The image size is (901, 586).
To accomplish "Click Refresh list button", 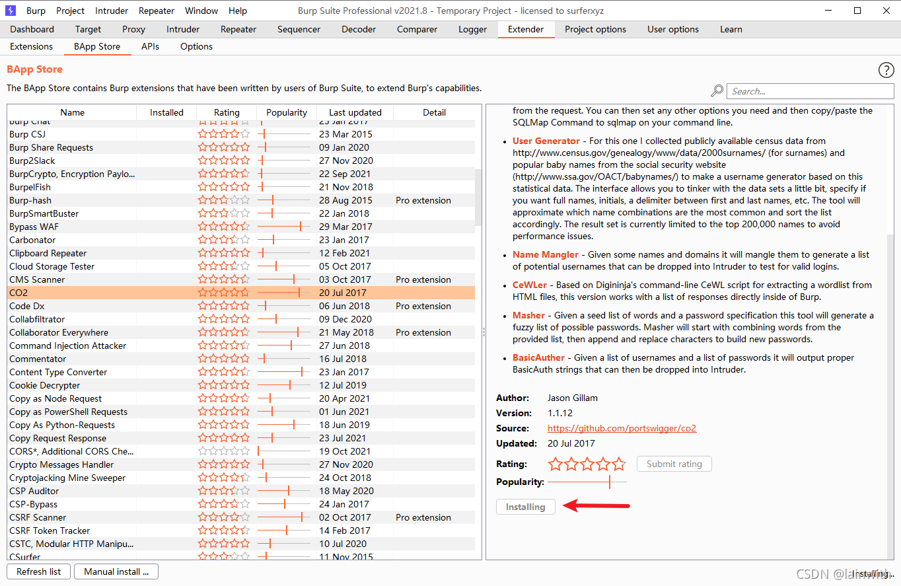I will 38,571.
